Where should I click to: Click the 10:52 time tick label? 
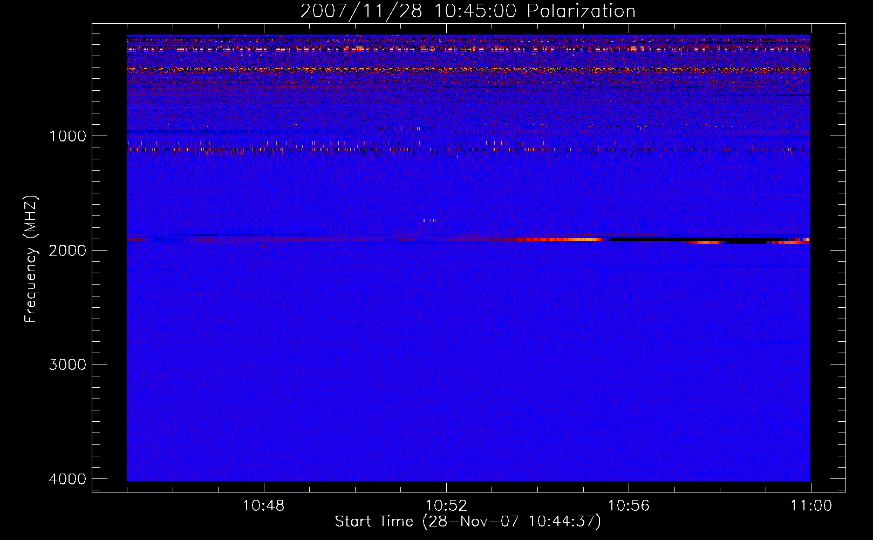point(446,506)
